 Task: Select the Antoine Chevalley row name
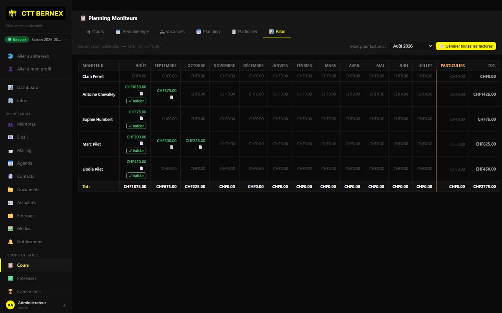click(x=99, y=94)
